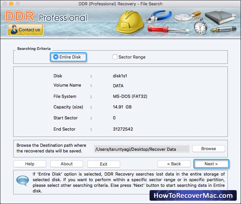Click the capacity value 14.91 GB
This screenshot has width=241, height=204.
pos(122,107)
